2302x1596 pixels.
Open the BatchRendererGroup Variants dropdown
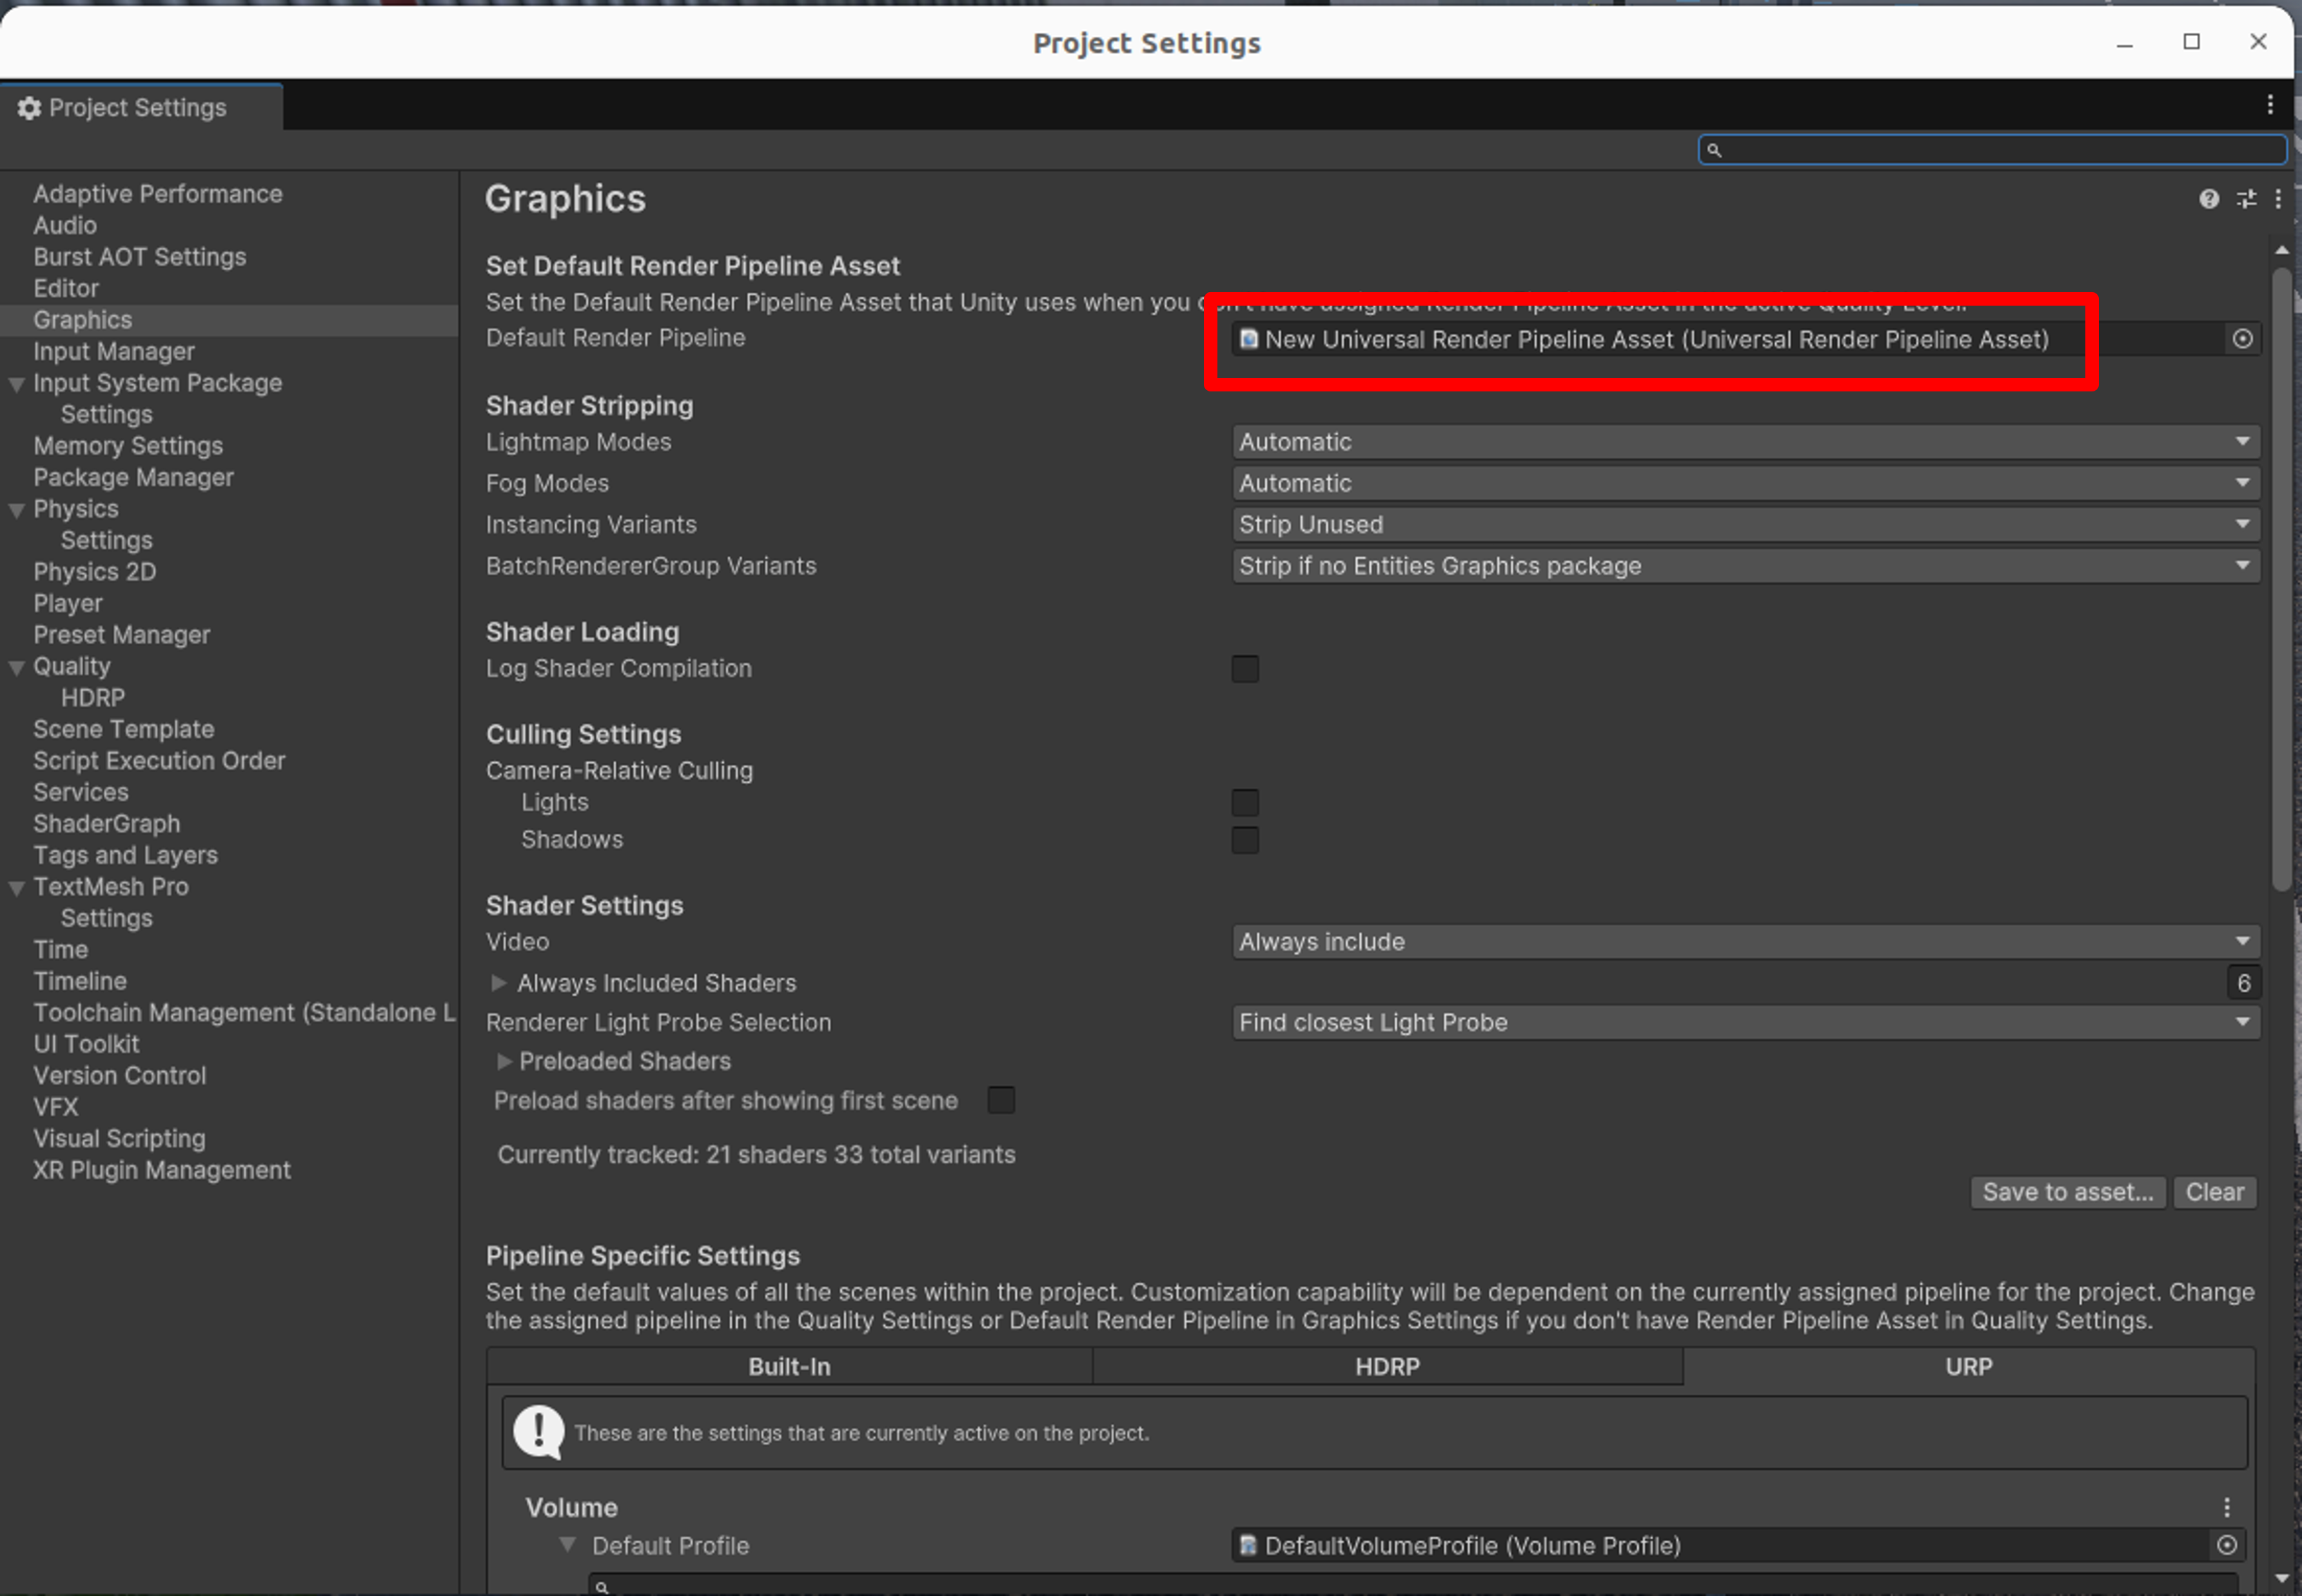click(1745, 566)
